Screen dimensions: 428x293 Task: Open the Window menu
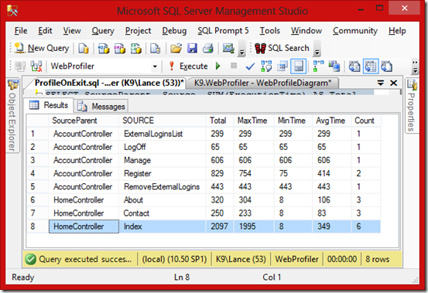[306, 30]
